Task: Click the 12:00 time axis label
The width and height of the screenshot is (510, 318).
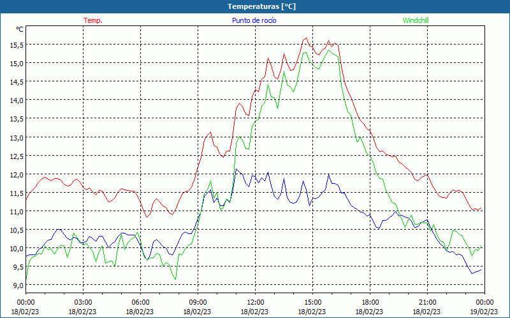Action: pos(256,303)
